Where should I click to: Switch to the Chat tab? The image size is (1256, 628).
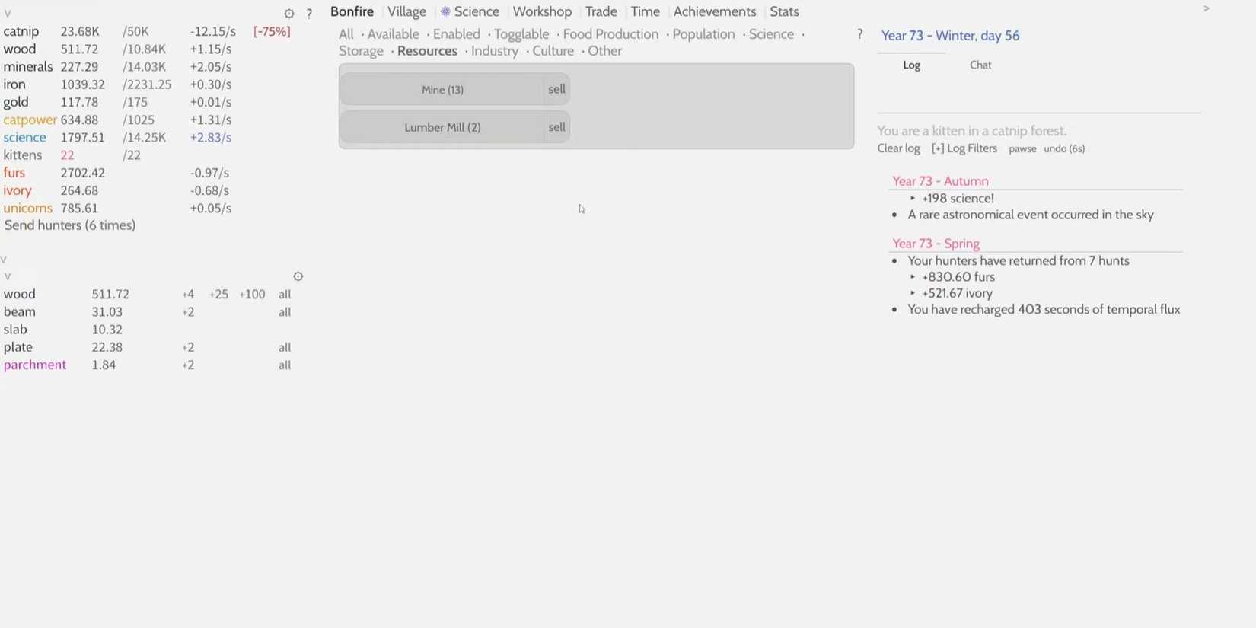(980, 65)
